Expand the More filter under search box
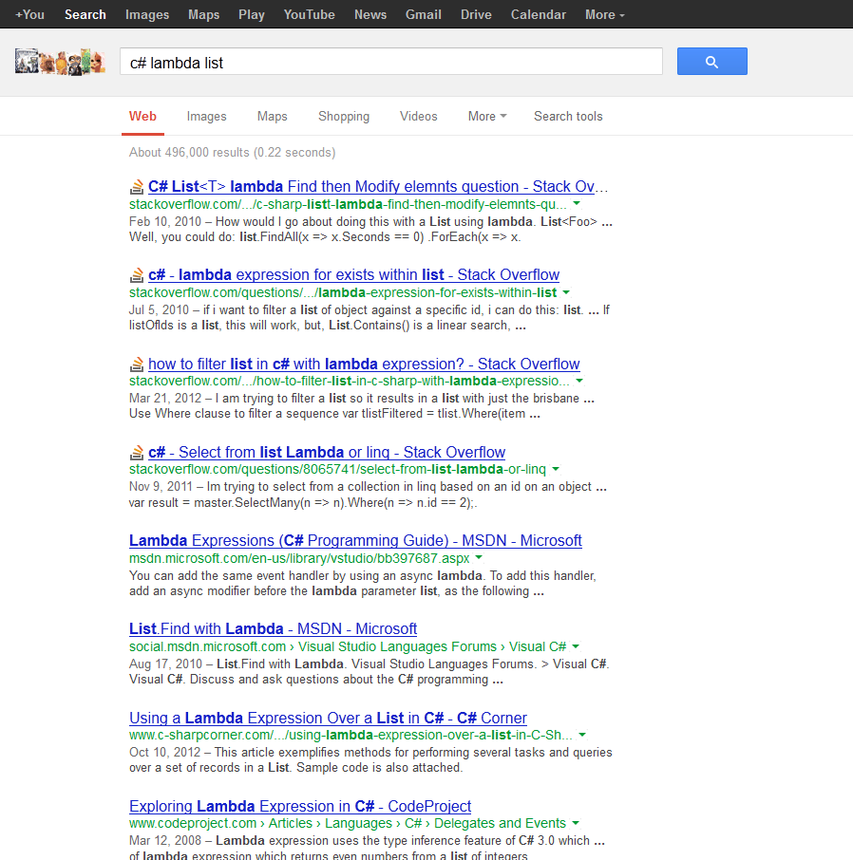Screen dimensions: 853x860 pyautogui.click(x=487, y=116)
